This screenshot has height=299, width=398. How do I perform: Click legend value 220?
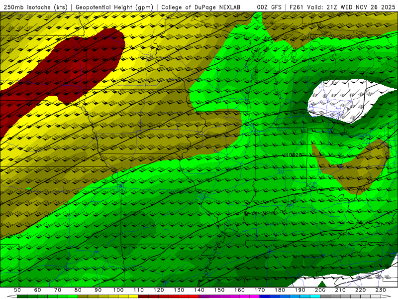[x=360, y=290]
